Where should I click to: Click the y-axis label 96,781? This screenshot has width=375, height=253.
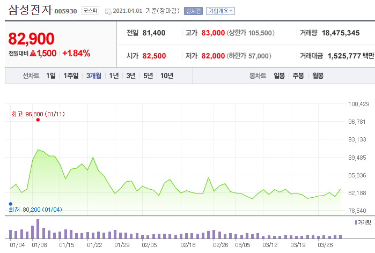click(x=357, y=122)
